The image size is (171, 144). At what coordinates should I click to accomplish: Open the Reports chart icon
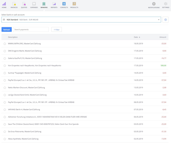pyautogui.click(x=54, y=4)
